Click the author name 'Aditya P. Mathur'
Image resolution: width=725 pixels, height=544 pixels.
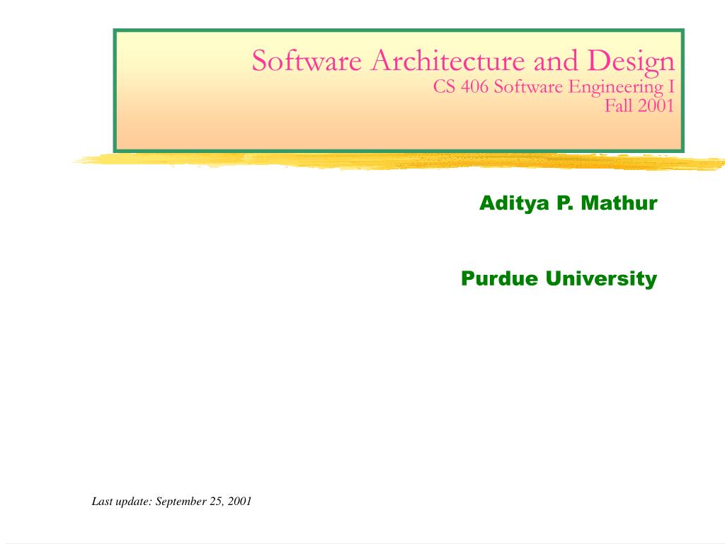[569, 203]
